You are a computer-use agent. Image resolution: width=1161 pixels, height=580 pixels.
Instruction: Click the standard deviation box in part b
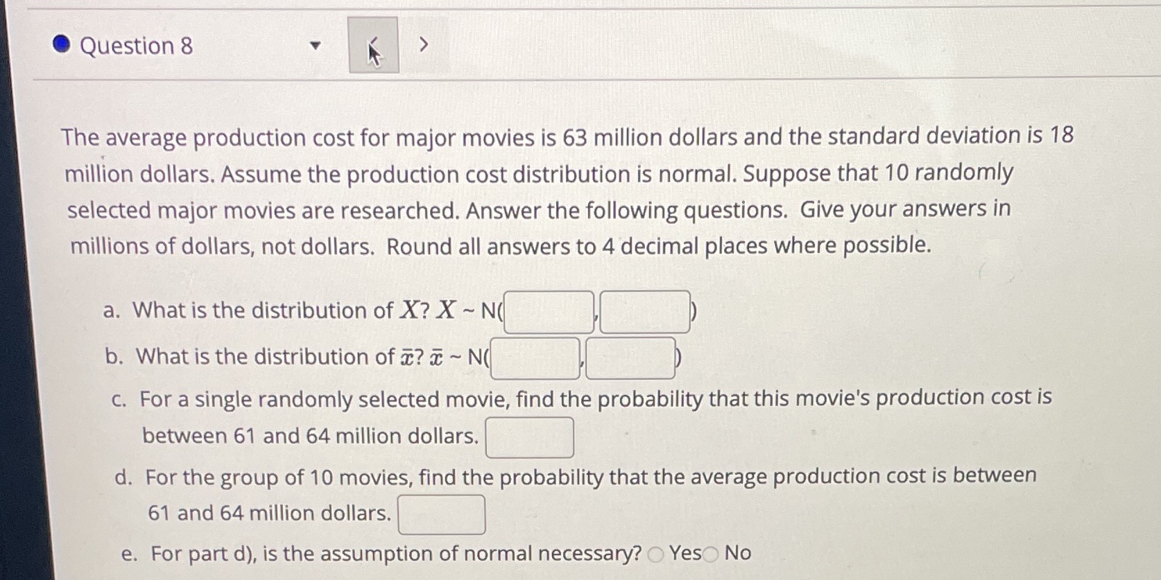click(x=630, y=359)
